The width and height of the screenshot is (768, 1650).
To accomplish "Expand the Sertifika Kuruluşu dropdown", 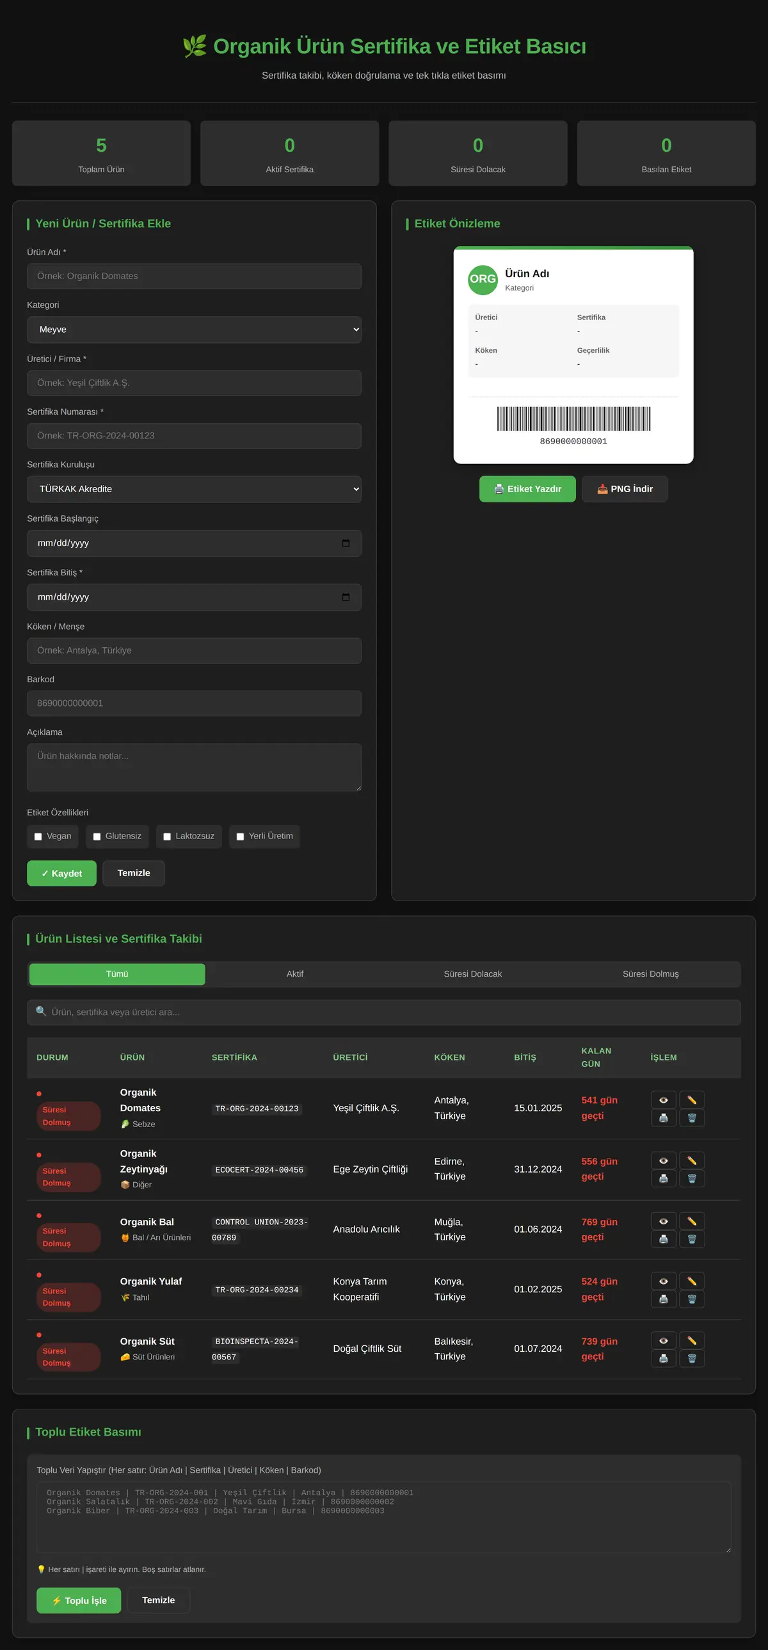I will pos(194,489).
